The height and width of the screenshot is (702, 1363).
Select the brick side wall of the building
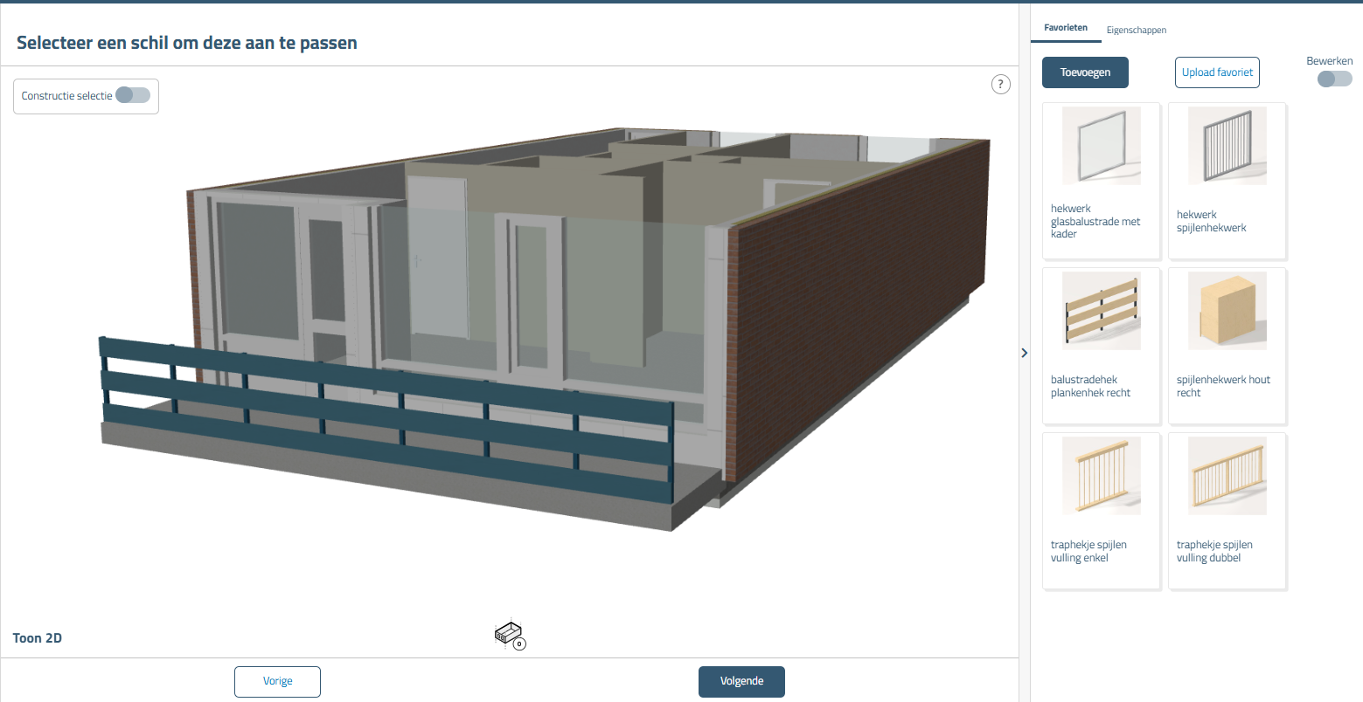(857, 297)
